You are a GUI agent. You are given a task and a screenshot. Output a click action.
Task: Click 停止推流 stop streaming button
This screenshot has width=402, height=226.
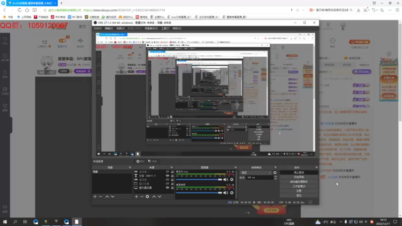pos(299,172)
